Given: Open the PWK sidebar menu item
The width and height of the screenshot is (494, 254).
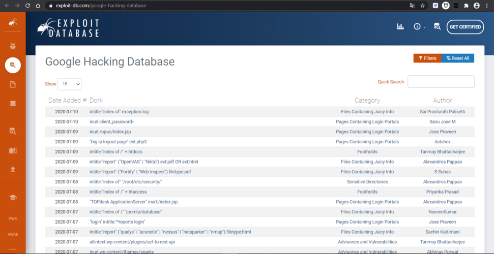Looking at the screenshot, I should [x=13, y=218].
